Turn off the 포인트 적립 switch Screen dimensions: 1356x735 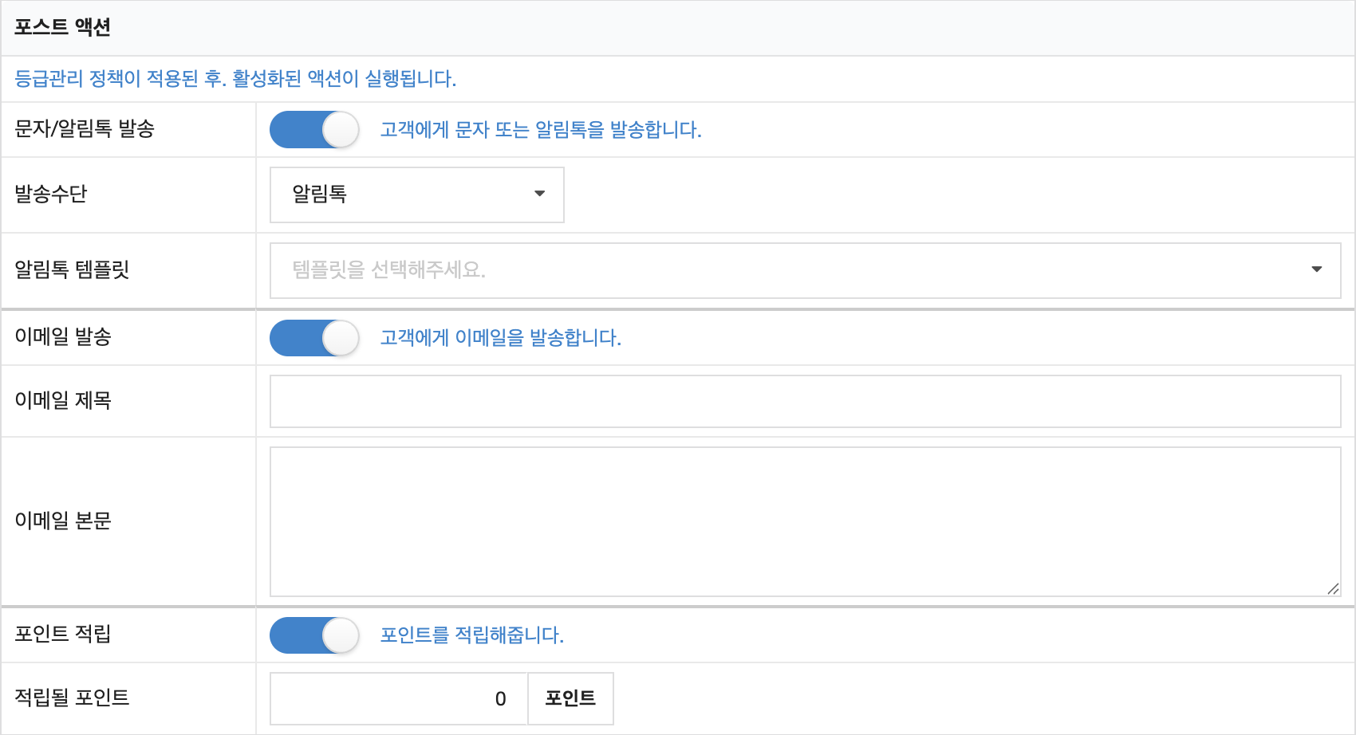coord(314,635)
